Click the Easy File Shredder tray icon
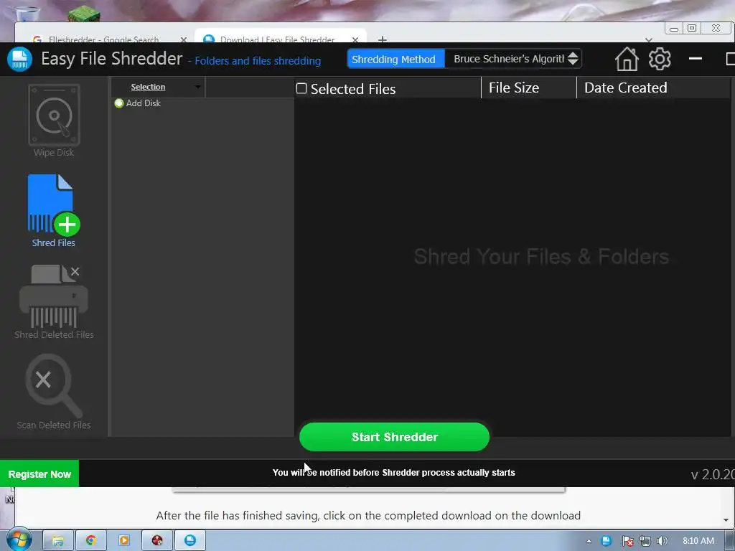This screenshot has width=735, height=551. click(x=606, y=541)
